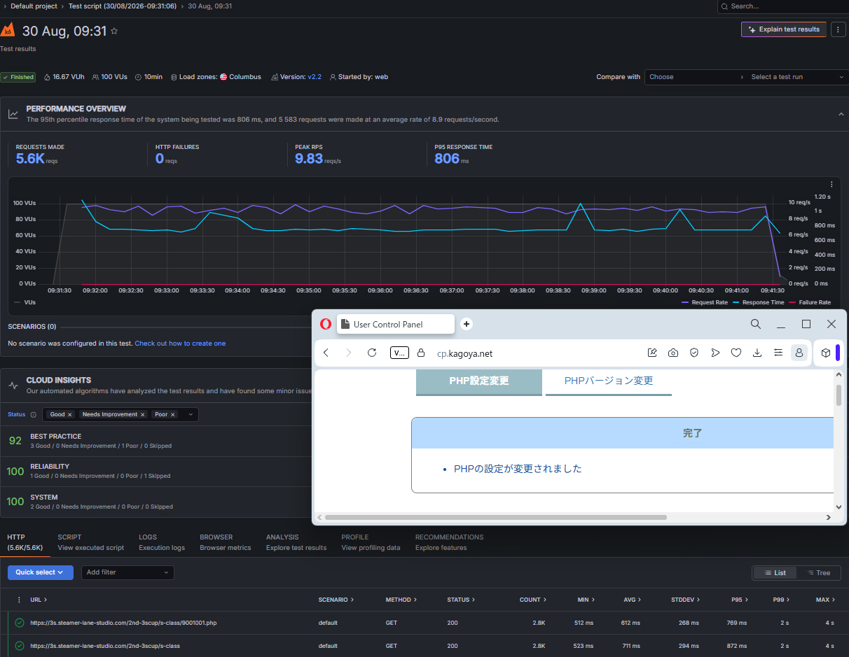Open Default project breadcrumb link
This screenshot has width=849, height=657.
pyautogui.click(x=33, y=6)
